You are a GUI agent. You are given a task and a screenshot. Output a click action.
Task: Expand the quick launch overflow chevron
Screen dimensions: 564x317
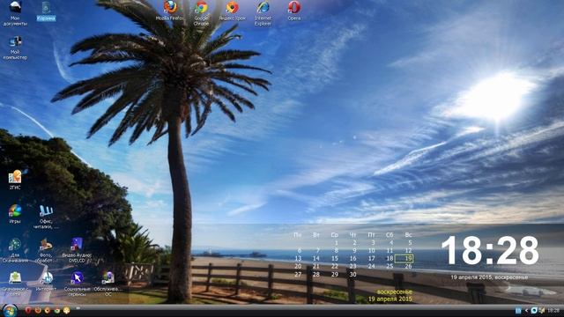78,308
